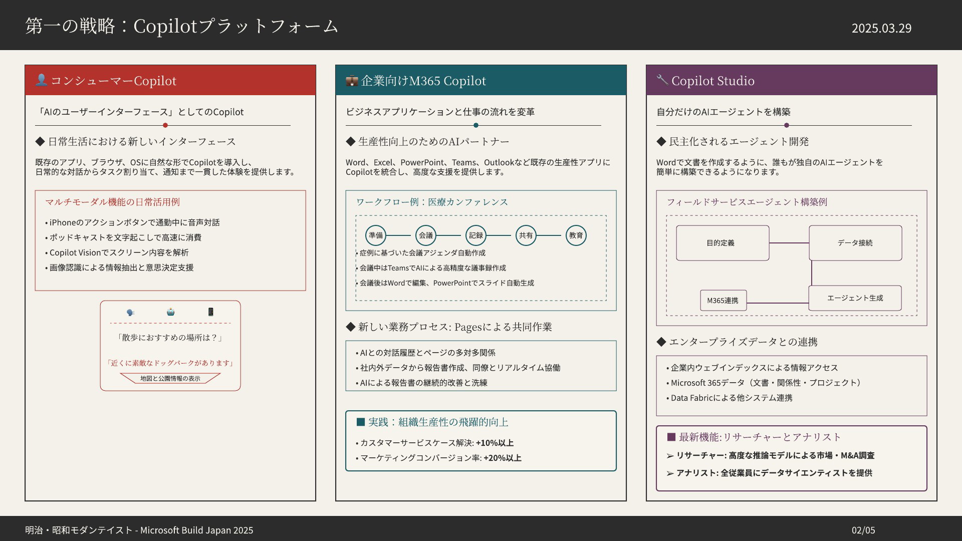Click the title ワークフロー例:医療カンファレンス
The image size is (962, 541).
pyautogui.click(x=432, y=202)
